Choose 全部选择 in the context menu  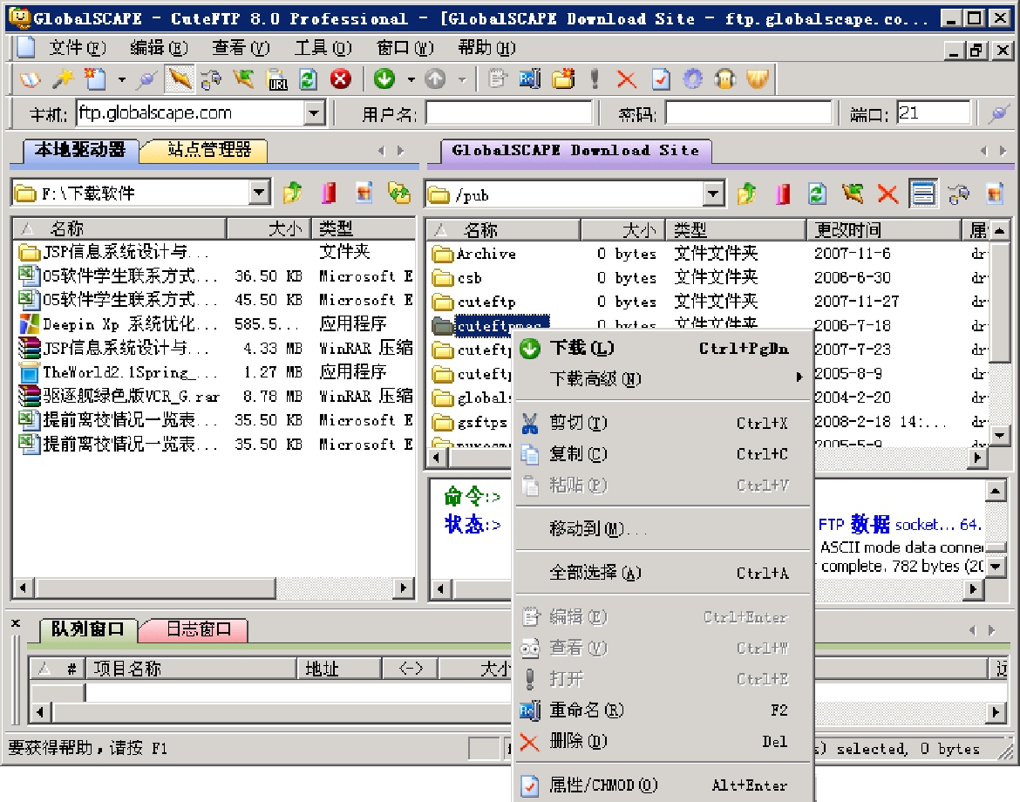click(x=663, y=573)
